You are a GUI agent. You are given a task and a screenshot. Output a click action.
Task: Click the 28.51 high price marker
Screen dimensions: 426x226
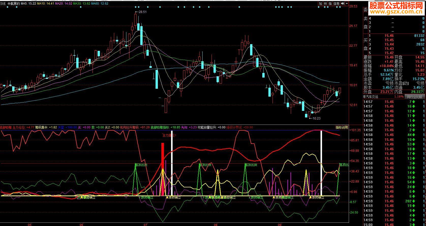tap(141, 12)
